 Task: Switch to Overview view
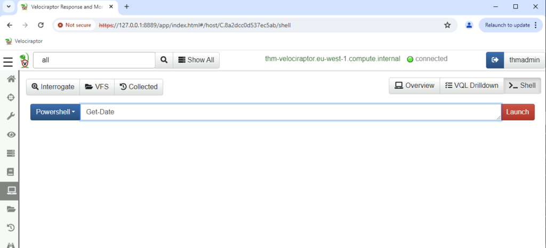[414, 86]
